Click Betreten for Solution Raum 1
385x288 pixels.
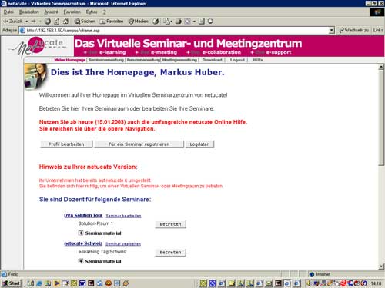coord(170,224)
